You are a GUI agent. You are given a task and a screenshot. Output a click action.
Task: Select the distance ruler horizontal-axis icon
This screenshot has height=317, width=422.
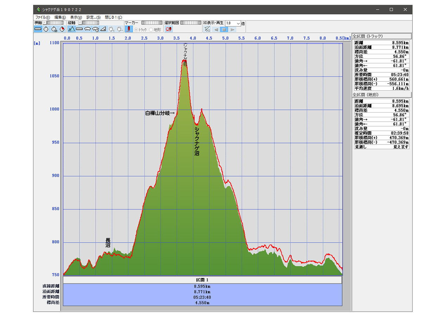[38, 29]
